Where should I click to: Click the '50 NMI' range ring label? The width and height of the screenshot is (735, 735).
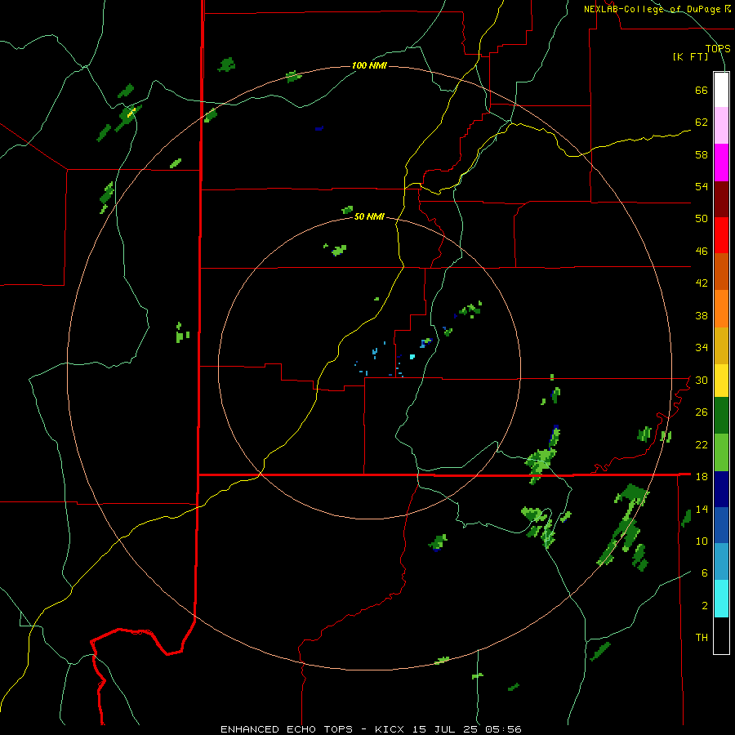[369, 216]
